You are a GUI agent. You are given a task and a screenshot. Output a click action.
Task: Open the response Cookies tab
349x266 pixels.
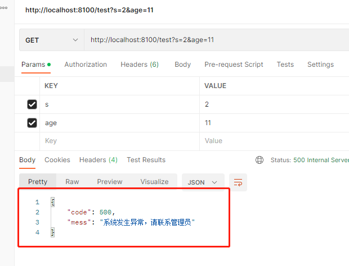click(x=57, y=160)
